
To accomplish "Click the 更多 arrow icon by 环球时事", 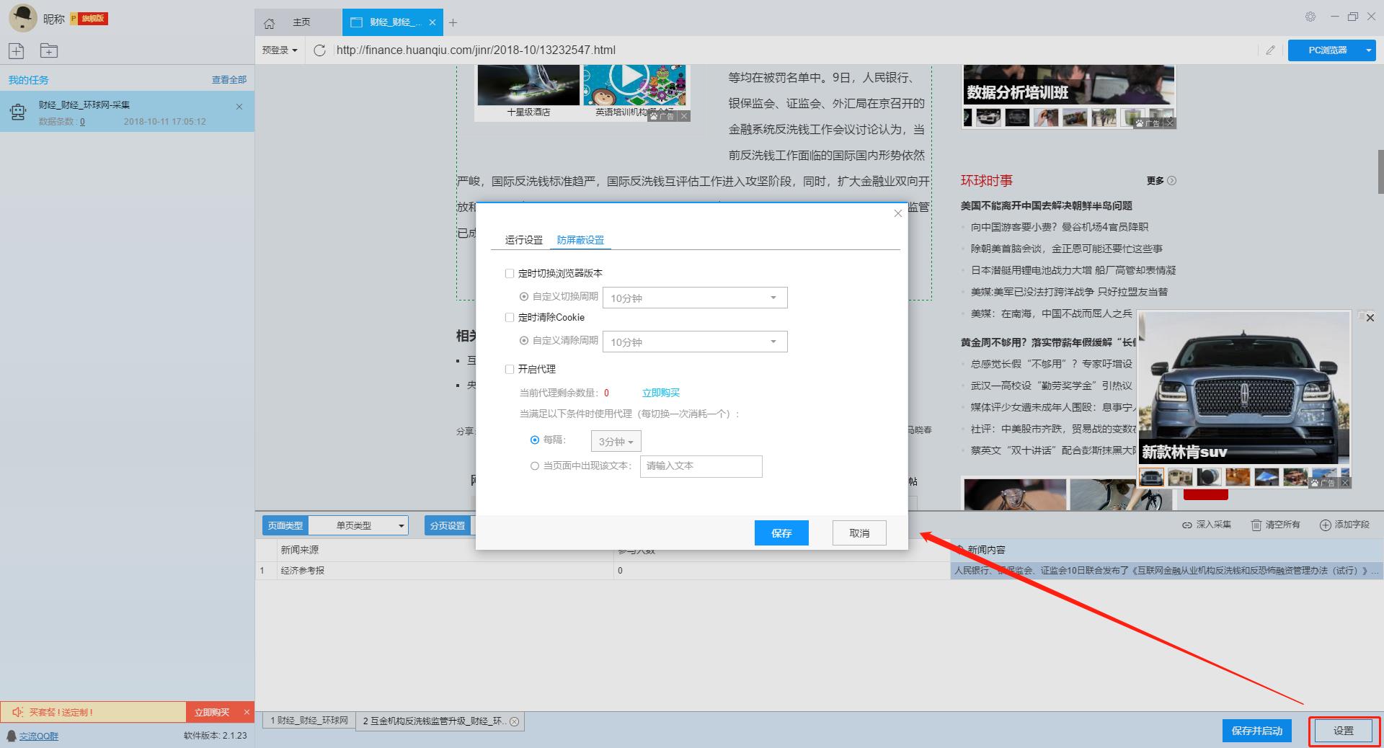I will 1171,181.
